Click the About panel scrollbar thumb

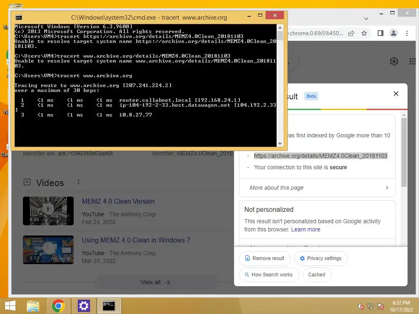404,152
